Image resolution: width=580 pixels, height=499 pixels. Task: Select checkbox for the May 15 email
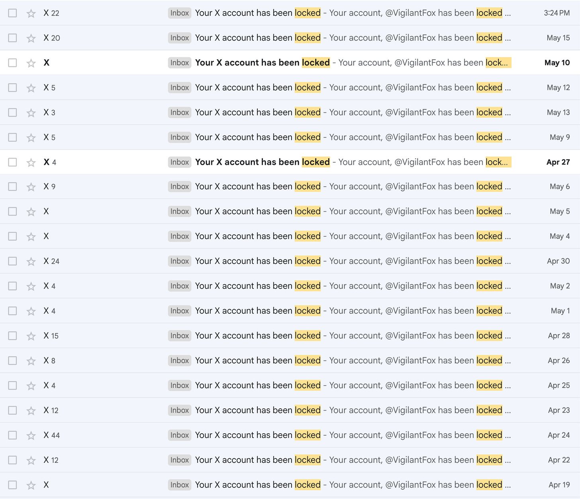(x=13, y=38)
